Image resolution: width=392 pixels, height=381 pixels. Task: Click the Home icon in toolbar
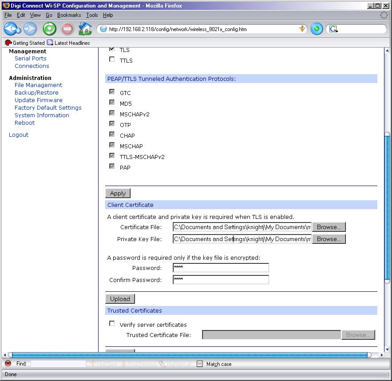(x=85, y=29)
